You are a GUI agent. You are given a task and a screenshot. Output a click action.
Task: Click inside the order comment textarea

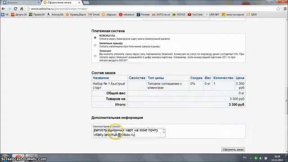127,132
